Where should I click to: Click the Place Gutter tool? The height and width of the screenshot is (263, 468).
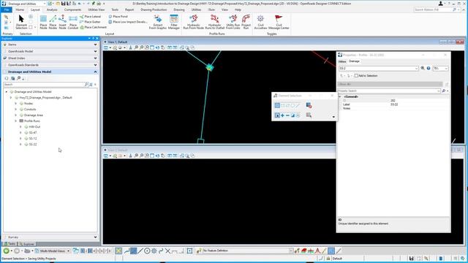coord(90,22)
